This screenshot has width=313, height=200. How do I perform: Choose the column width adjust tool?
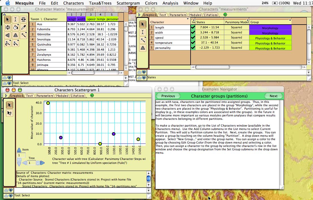23,19
